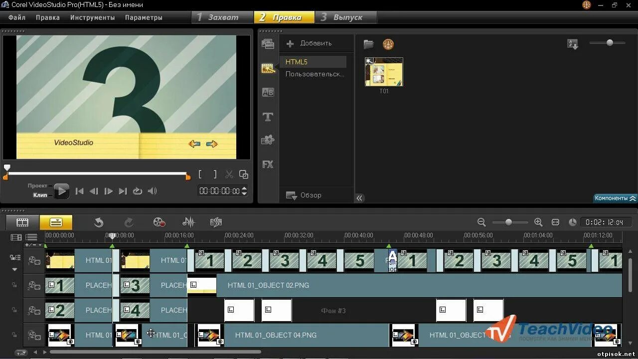Select Clip playback mode
The width and height of the screenshot is (638, 359).
(x=40, y=195)
